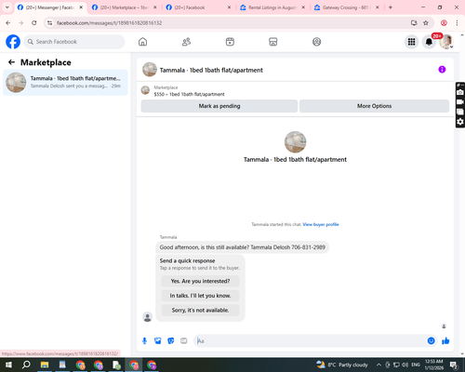Open View buyer profile link

coord(321,224)
